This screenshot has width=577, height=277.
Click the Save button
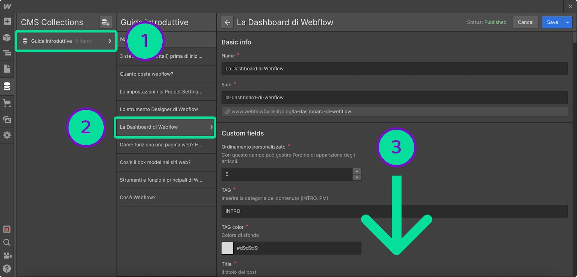pos(552,22)
